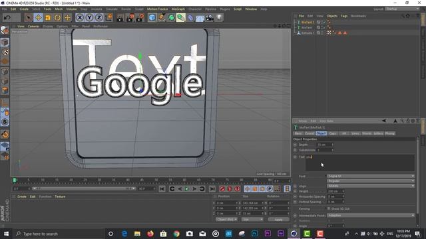Open the Size mode dropdown
Screen dimensions: 426x239
click(252, 219)
